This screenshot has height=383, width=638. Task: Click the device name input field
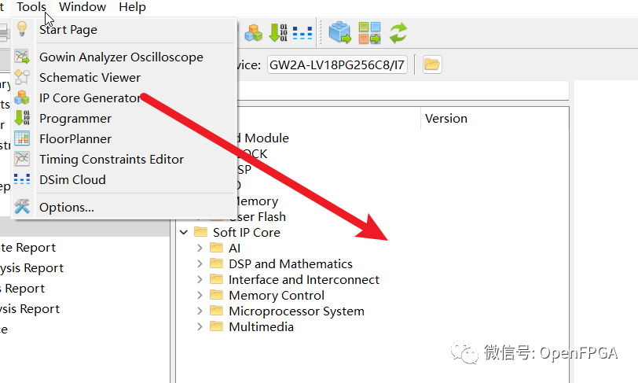(x=337, y=64)
